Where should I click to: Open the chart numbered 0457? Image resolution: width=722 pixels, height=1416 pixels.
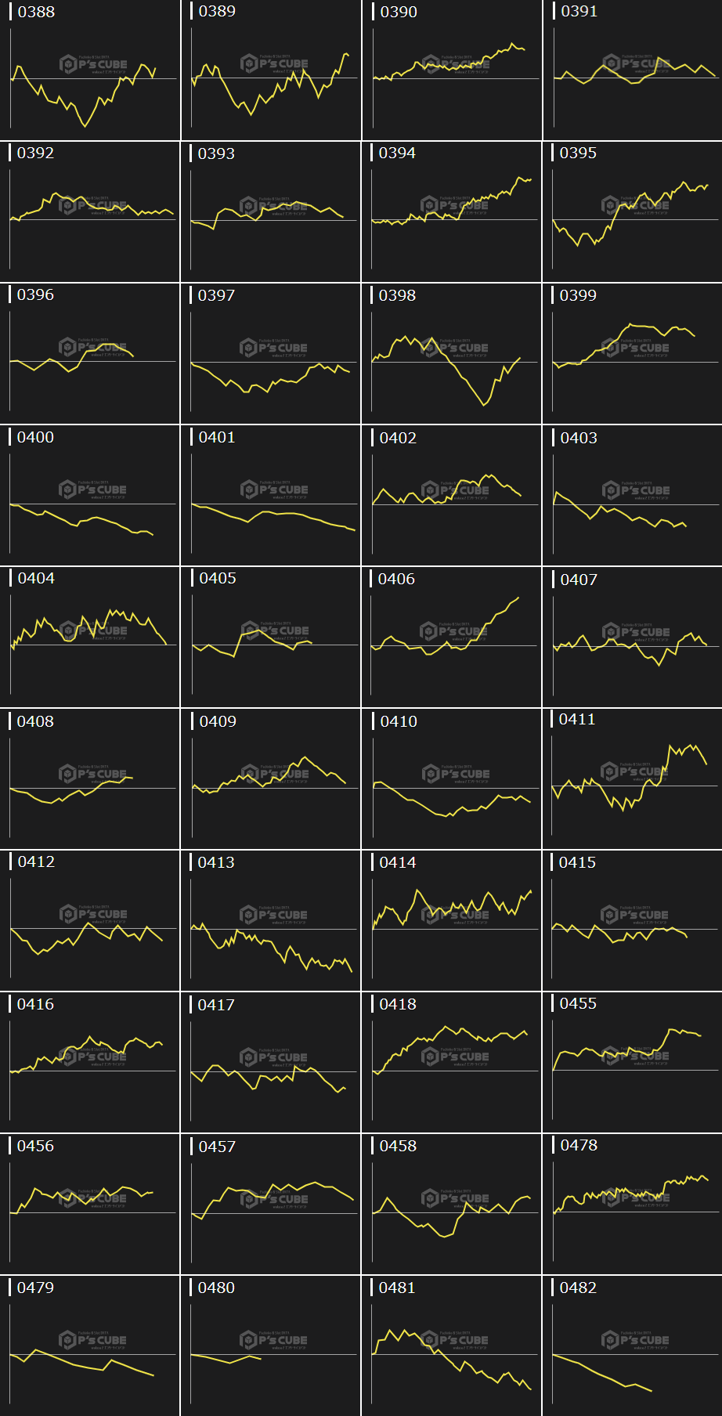point(271,1205)
